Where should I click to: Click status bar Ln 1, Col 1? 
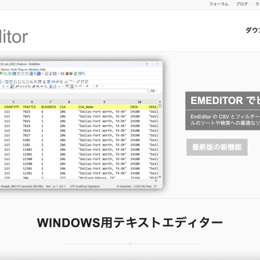[x=59, y=186]
